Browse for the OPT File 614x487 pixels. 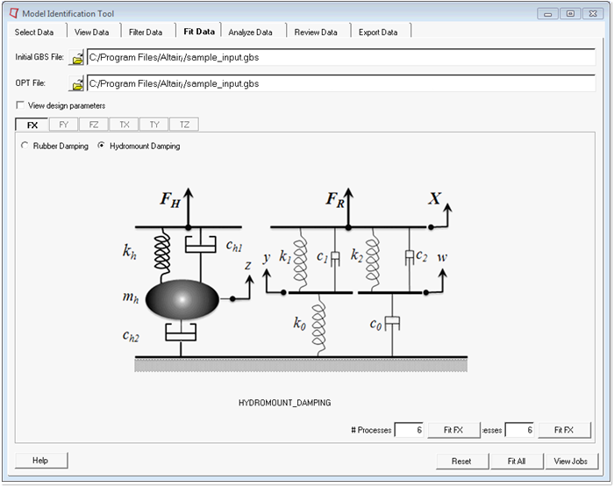[77, 83]
